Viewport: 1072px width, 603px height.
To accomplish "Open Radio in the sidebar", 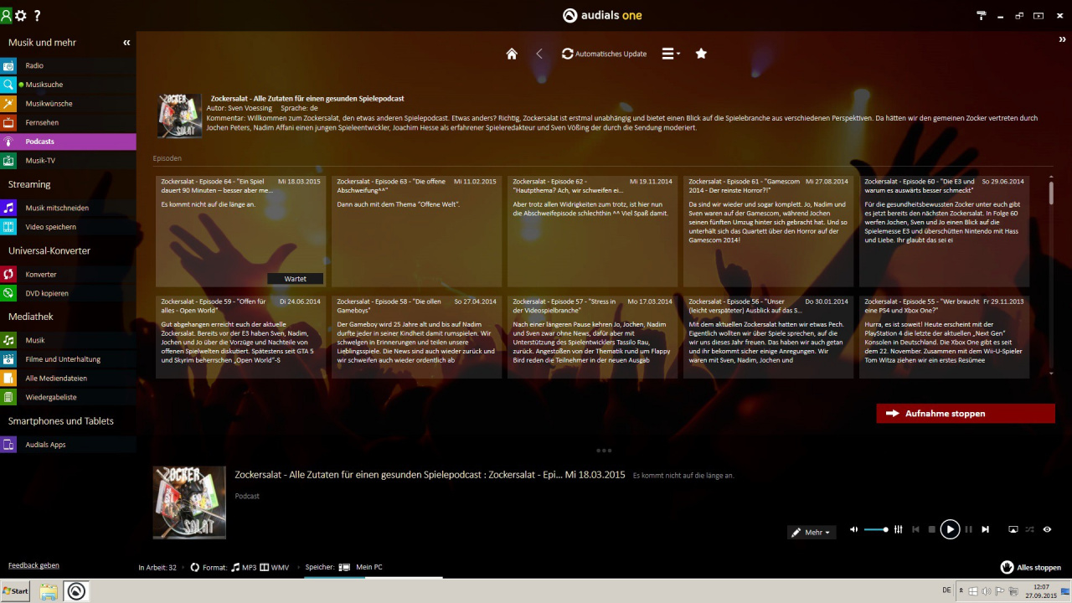I will (x=68, y=65).
